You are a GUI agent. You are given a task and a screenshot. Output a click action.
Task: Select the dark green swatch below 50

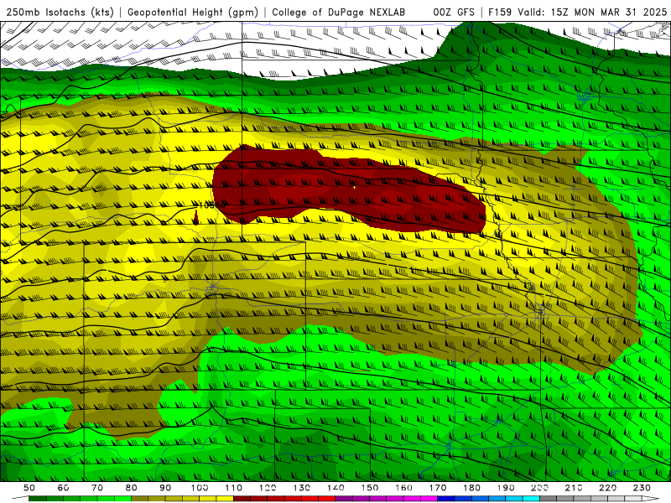(x=38, y=499)
